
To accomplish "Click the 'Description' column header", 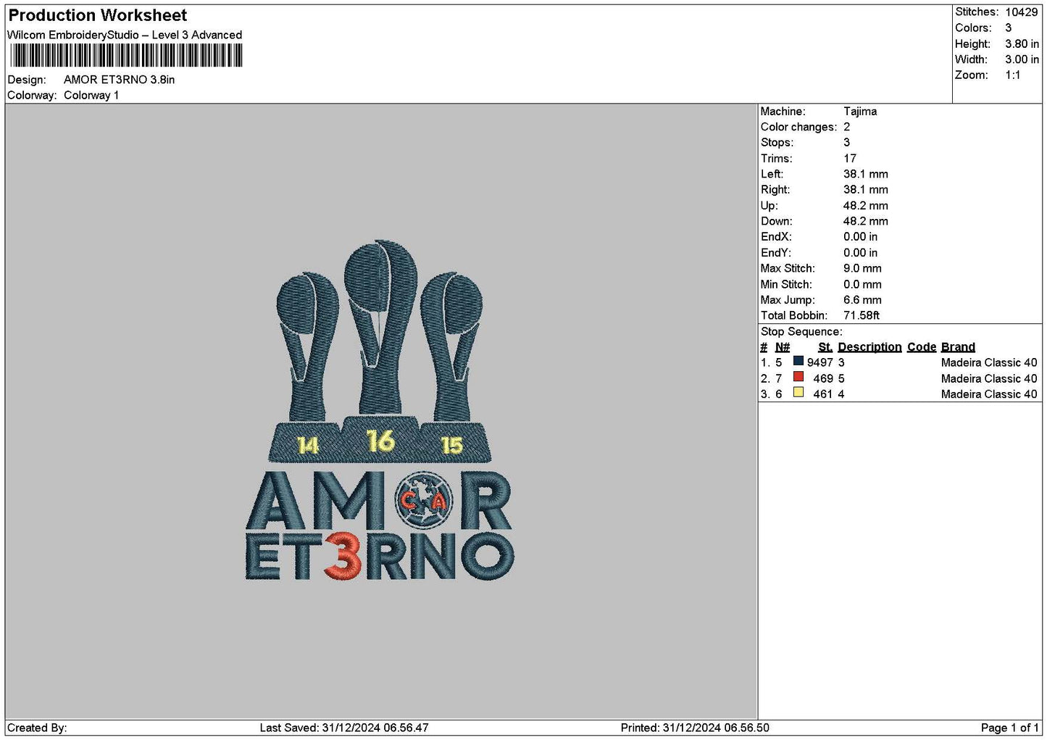I will pyautogui.click(x=869, y=347).
